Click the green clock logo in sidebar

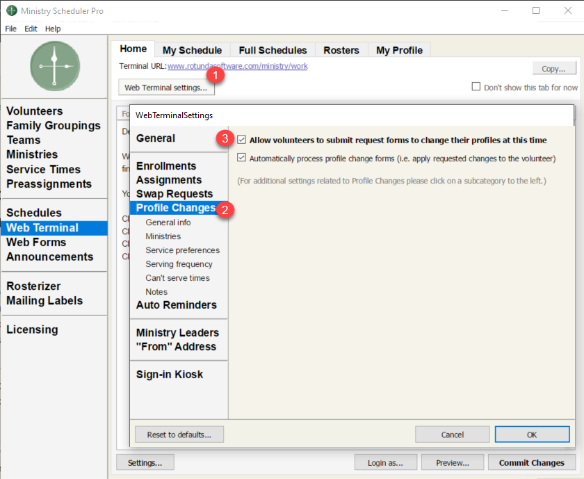tap(55, 66)
